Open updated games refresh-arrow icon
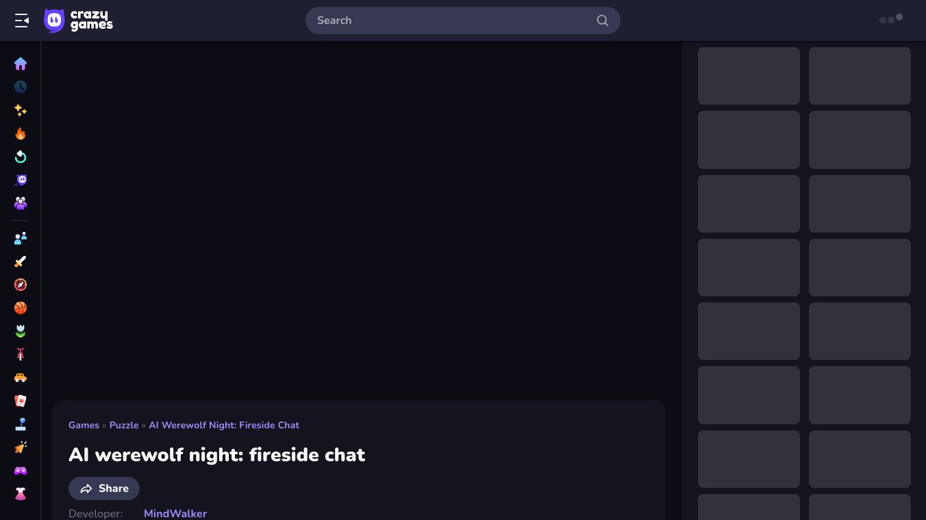The width and height of the screenshot is (926, 520). tap(21, 157)
